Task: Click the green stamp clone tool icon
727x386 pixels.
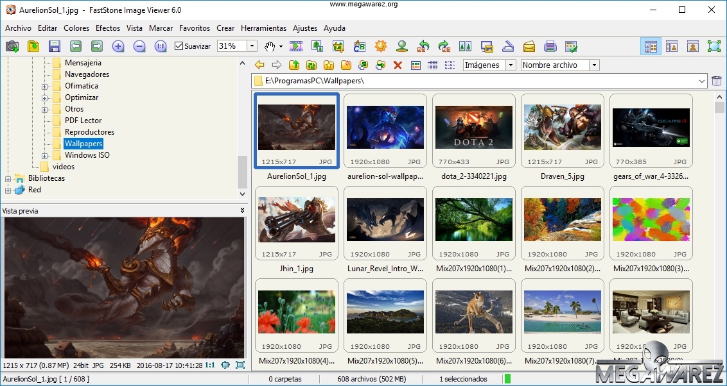Action: 401,46
